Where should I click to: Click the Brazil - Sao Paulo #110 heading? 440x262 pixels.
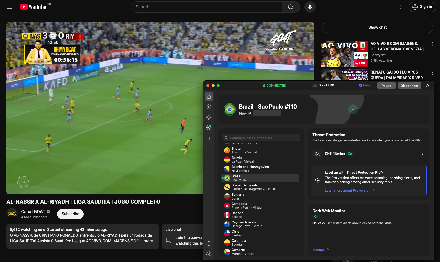[268, 107]
